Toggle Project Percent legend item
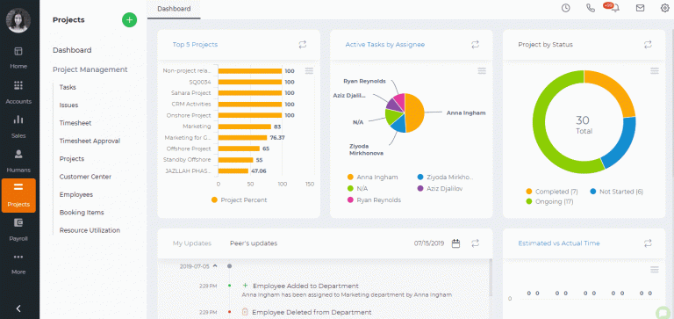 coord(239,199)
